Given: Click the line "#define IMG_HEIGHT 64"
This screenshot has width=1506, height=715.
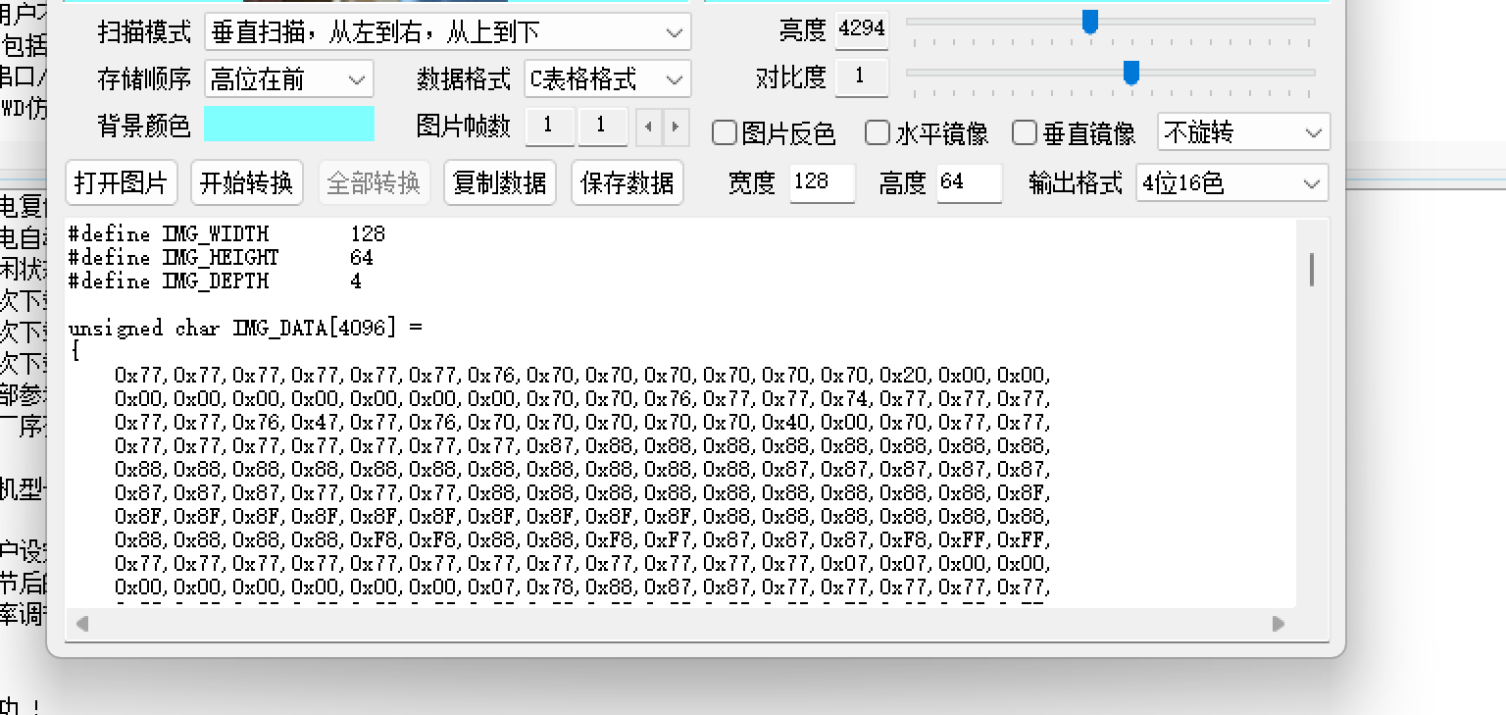Looking at the screenshot, I should [x=221, y=258].
